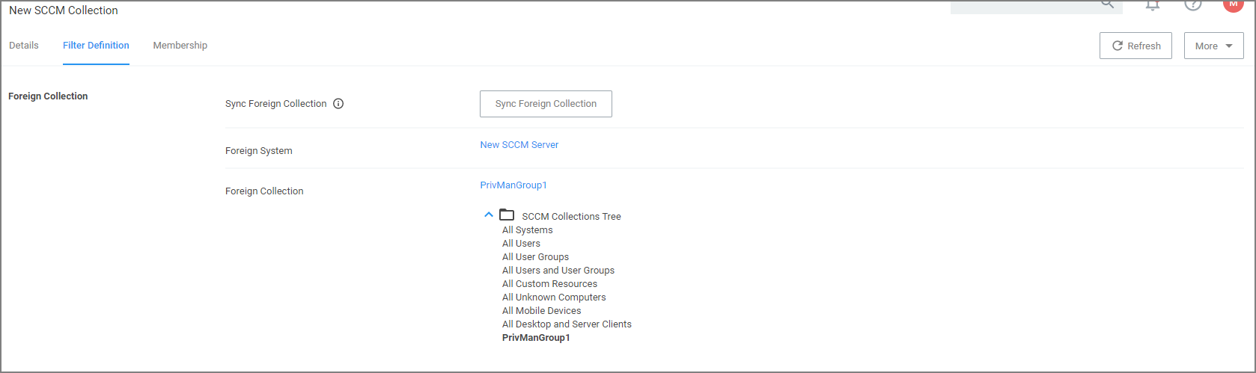This screenshot has height=373, width=1256.
Task: Click the SCCM Collections Tree folder icon
Action: pyautogui.click(x=507, y=215)
